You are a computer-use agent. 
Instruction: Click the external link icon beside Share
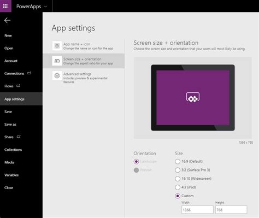pos(19,137)
